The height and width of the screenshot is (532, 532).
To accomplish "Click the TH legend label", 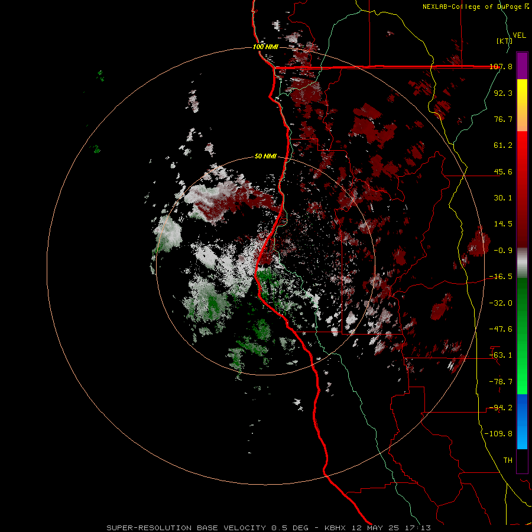I will (x=508, y=460).
